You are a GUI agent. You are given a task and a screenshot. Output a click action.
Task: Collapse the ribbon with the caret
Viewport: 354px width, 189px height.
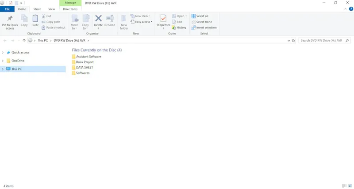coord(345,9)
